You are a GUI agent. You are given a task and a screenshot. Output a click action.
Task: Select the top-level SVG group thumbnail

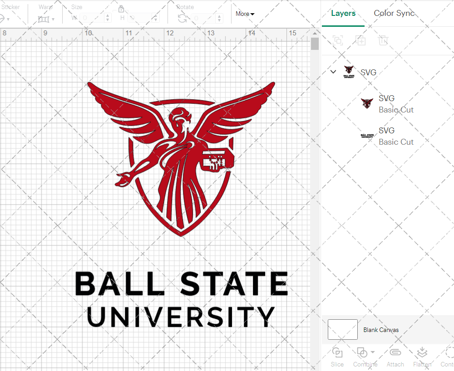pyautogui.click(x=349, y=72)
